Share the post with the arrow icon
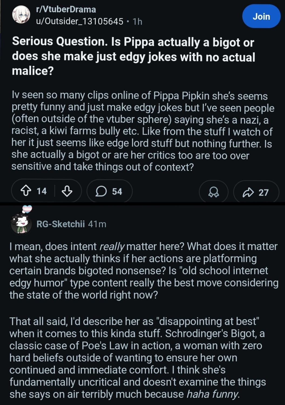This screenshot has height=405, width=285. pyautogui.click(x=248, y=192)
